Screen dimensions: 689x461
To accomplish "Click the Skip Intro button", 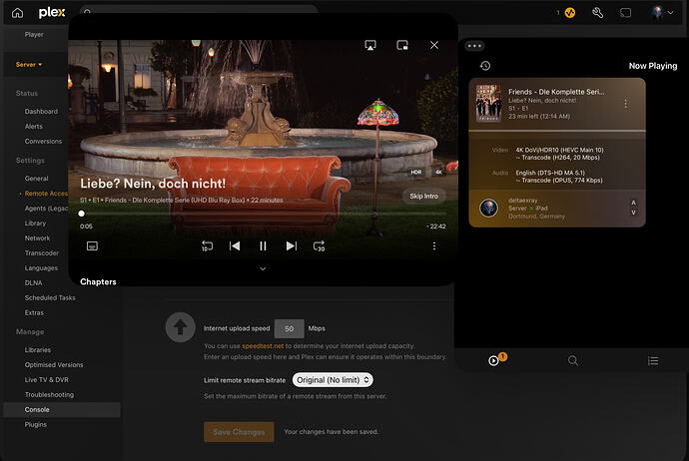I will coord(423,197).
